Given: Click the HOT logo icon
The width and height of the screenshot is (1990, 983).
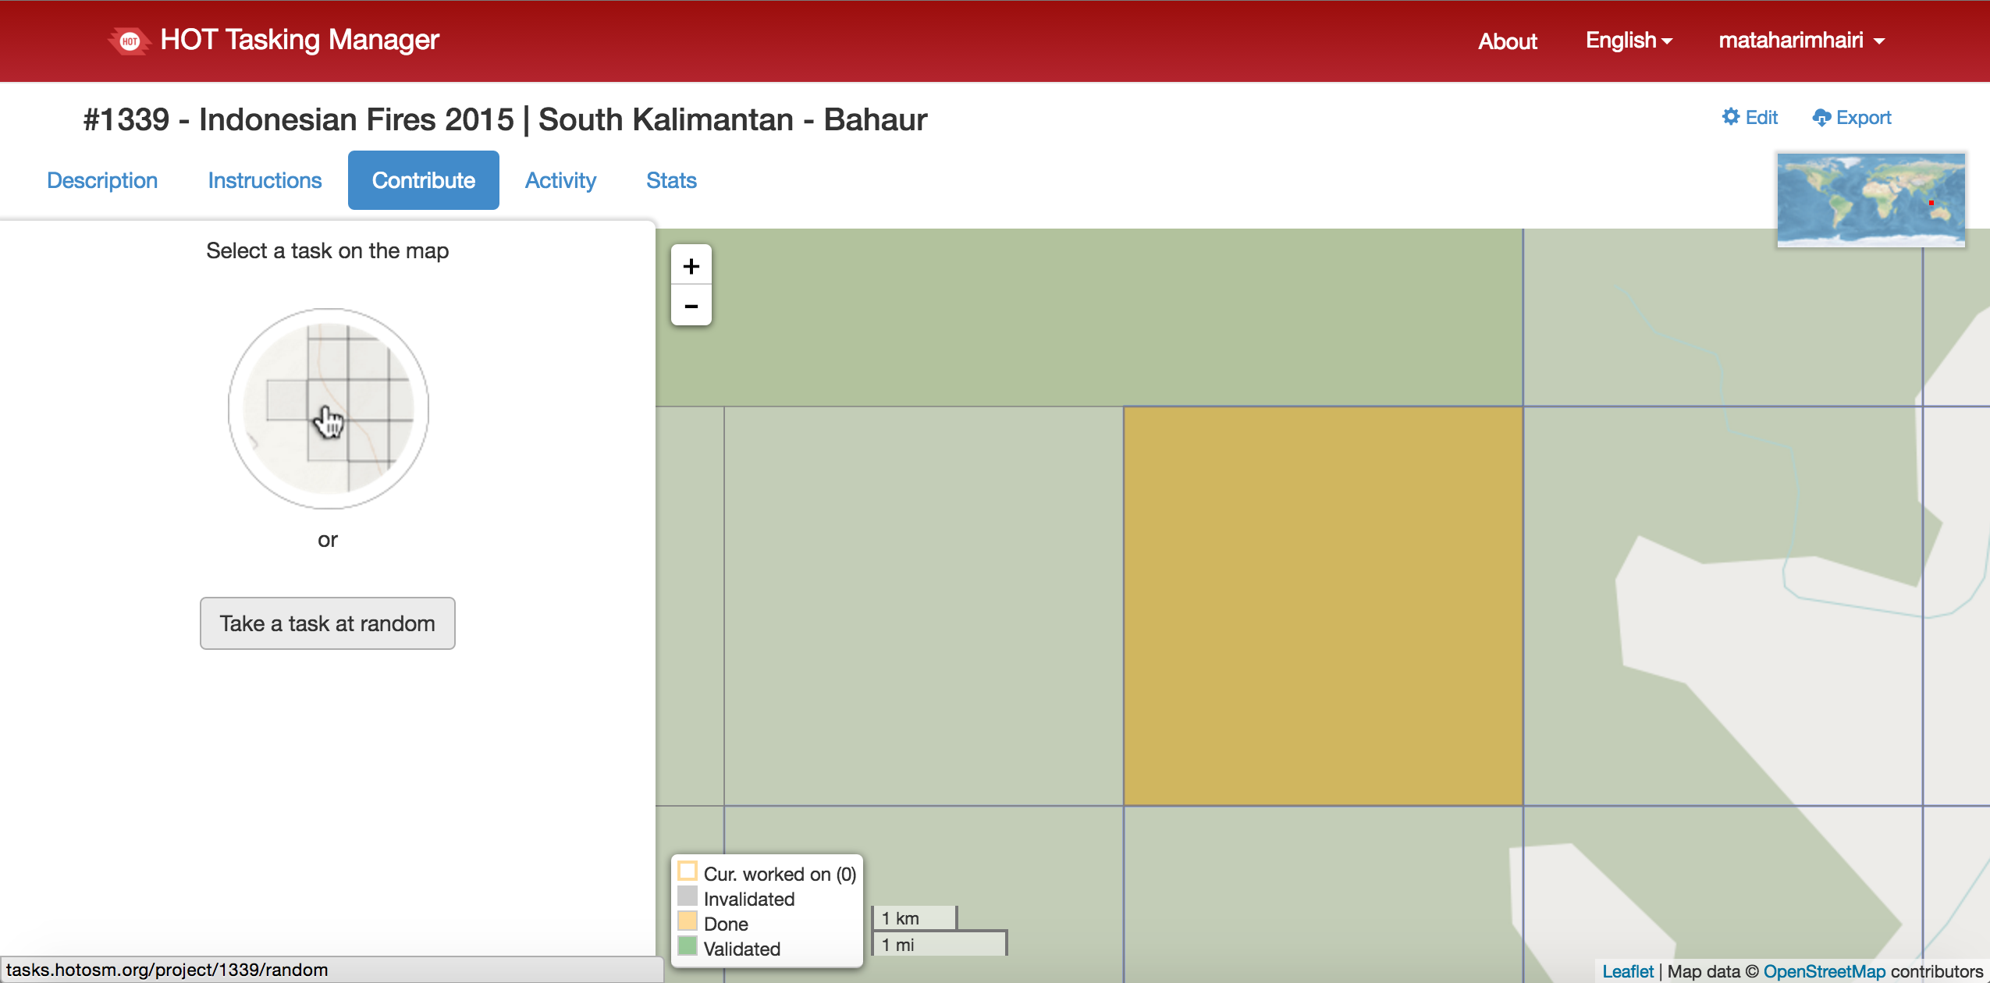Looking at the screenshot, I should [130, 41].
